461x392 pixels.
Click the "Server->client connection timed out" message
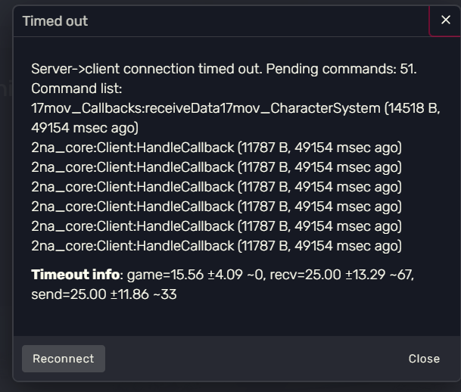tap(146, 69)
